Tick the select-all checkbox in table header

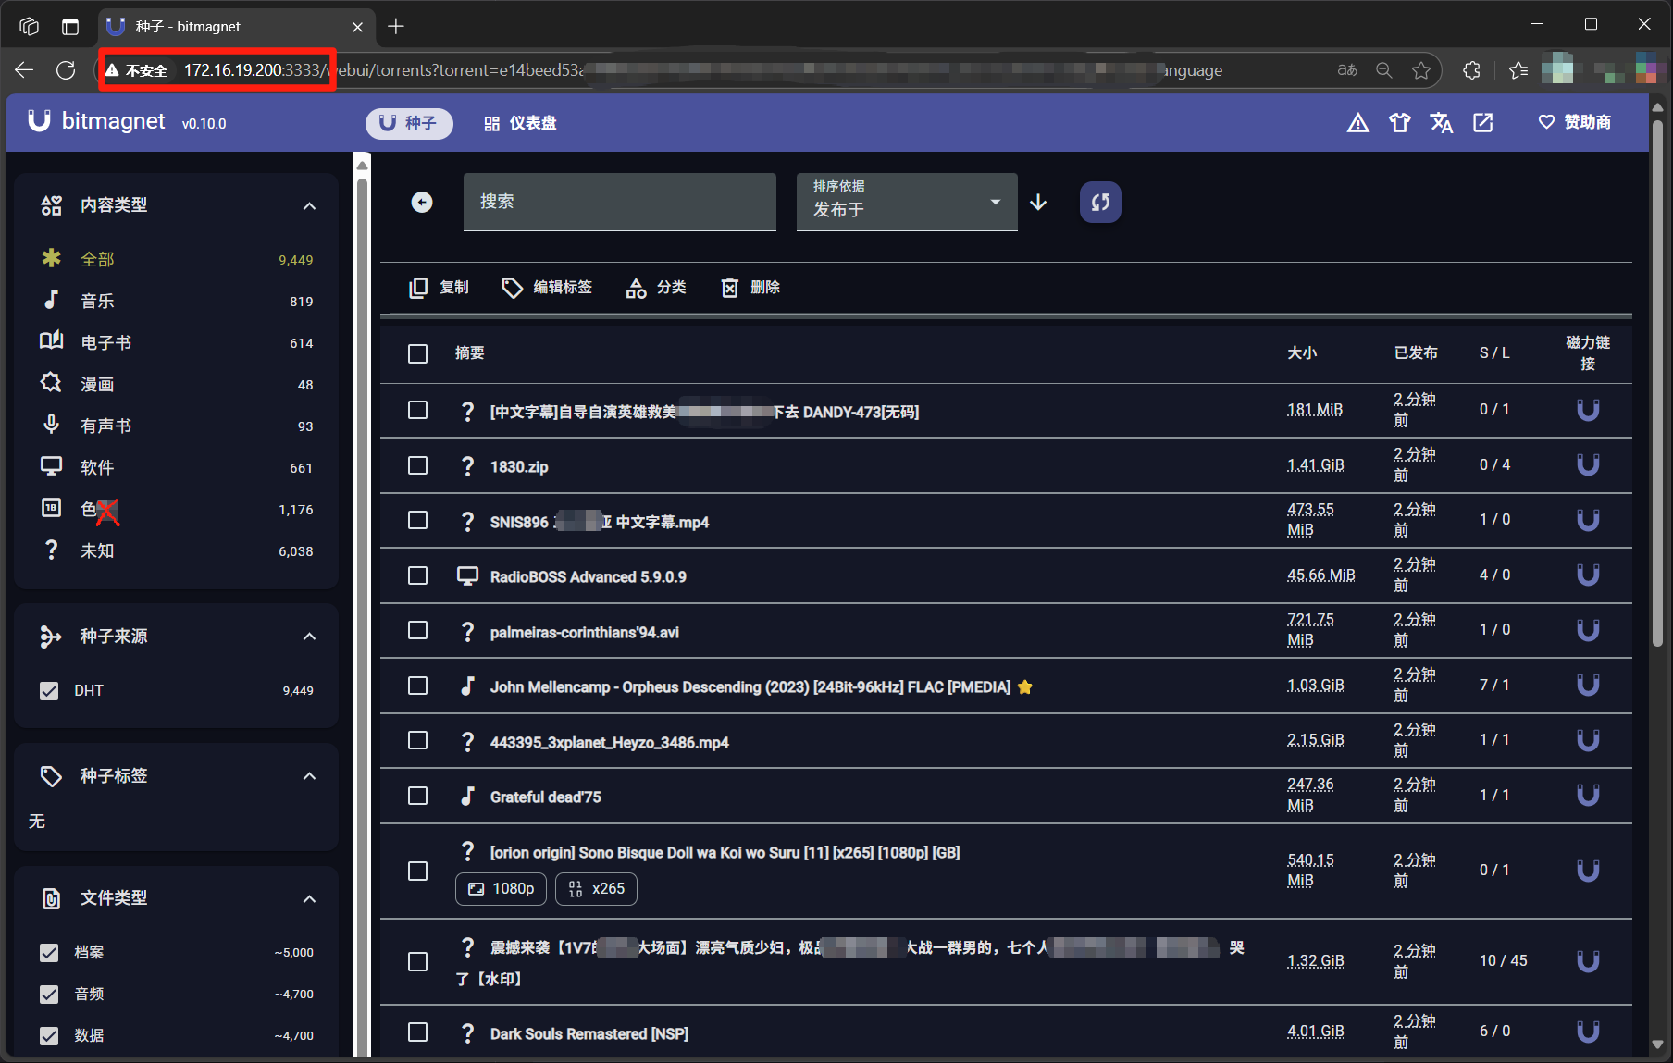coord(418,353)
